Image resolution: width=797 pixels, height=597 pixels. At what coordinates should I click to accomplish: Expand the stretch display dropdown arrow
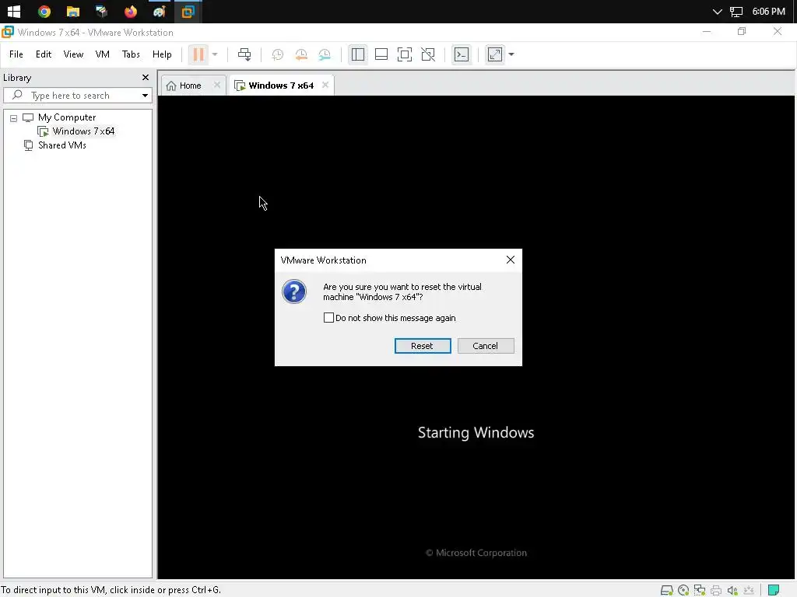pos(511,54)
